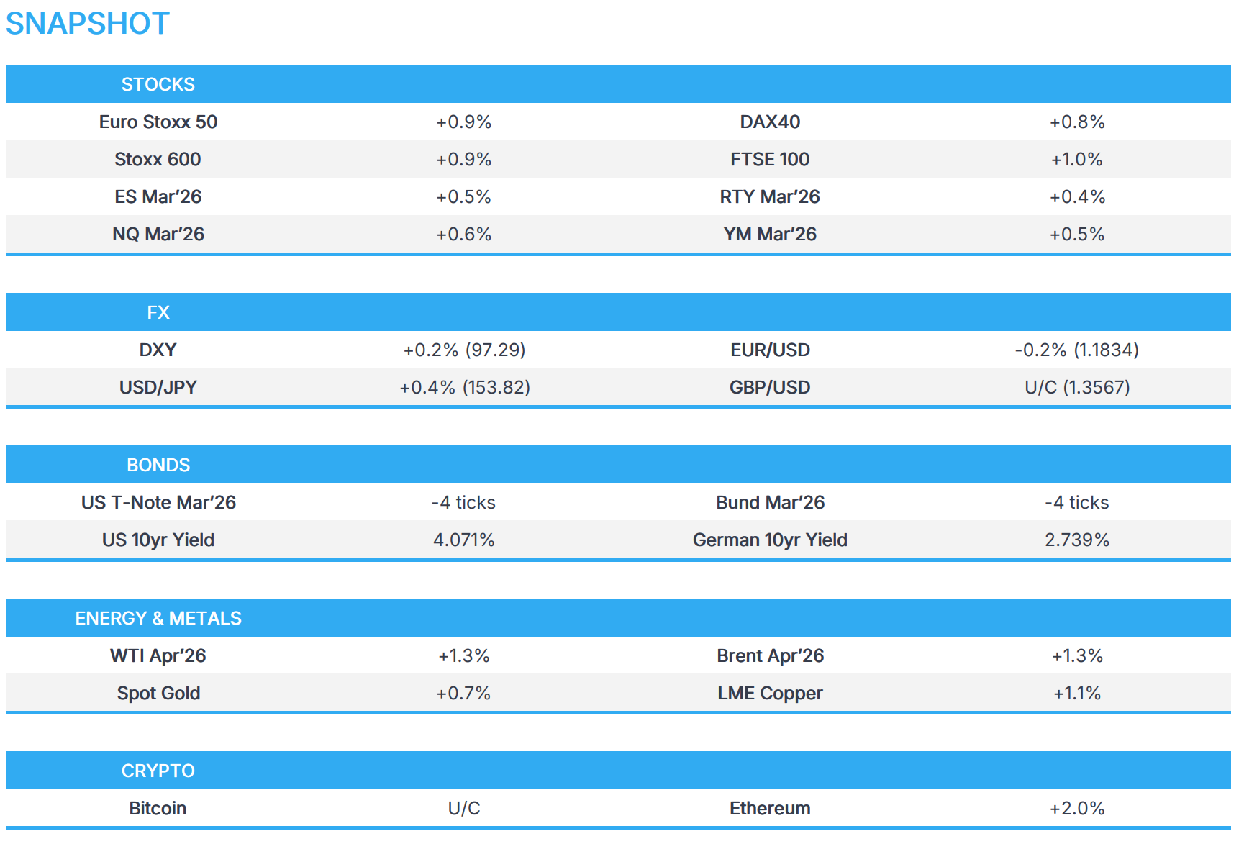Click the German 10yr Yield label
The width and height of the screenshot is (1244, 849).
coord(769,540)
